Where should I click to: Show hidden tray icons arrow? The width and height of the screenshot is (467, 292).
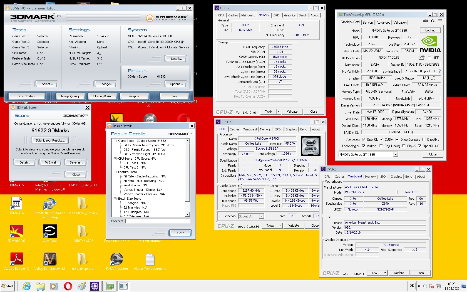click(419, 286)
